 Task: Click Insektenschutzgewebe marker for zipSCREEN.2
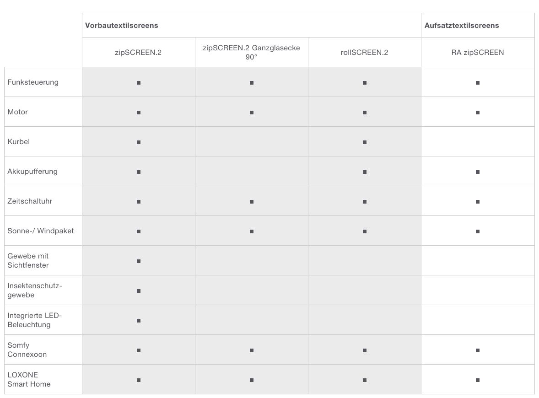click(x=139, y=291)
